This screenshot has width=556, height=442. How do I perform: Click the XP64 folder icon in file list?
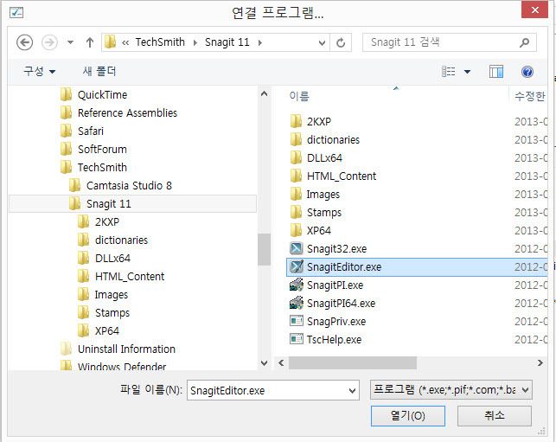pyautogui.click(x=296, y=230)
